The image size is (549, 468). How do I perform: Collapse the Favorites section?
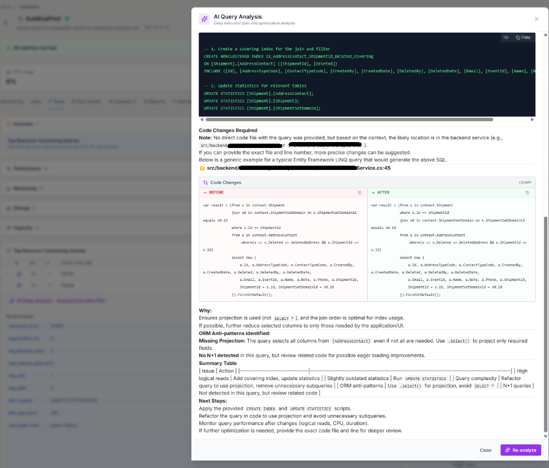pyautogui.click(x=23, y=123)
